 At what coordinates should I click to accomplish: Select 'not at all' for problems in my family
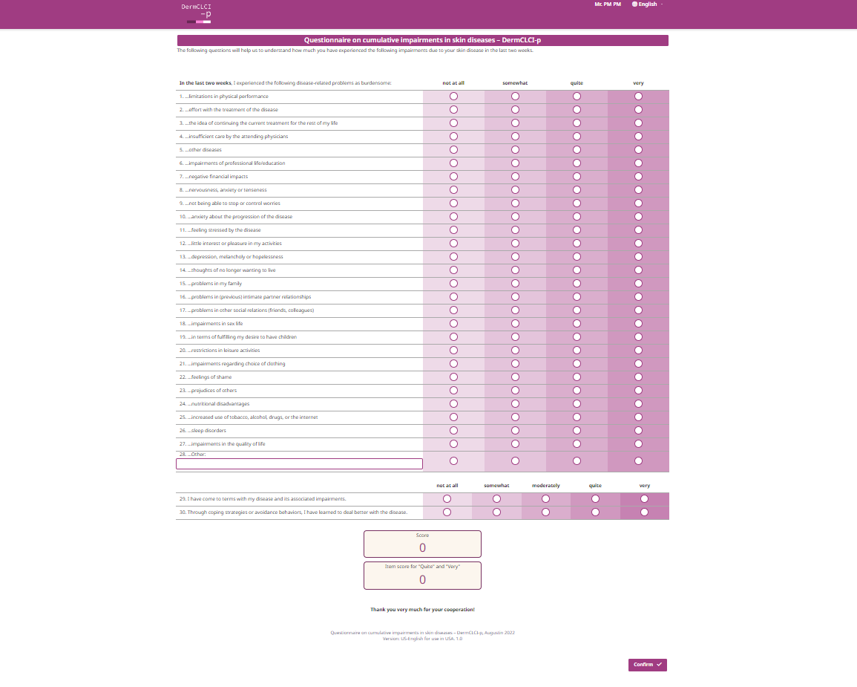[453, 283]
